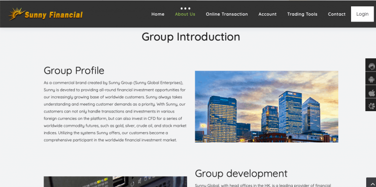Select the About Us menu item
The image size is (376, 187).
[x=185, y=14]
